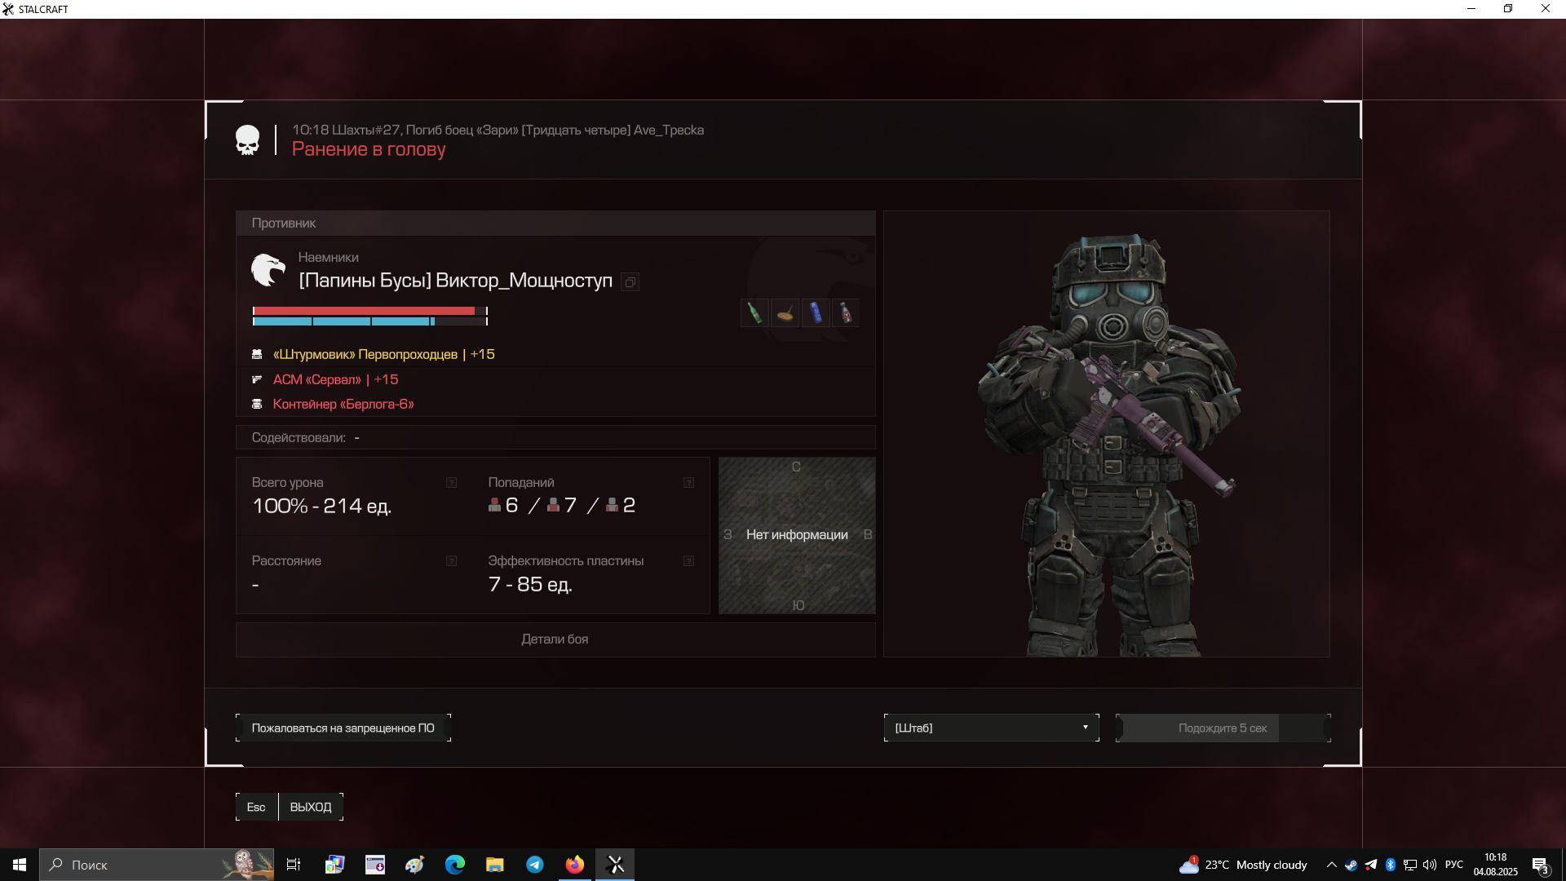
Task: Click Пожаловаться на запрещенное ПО report button
Action: tap(343, 728)
